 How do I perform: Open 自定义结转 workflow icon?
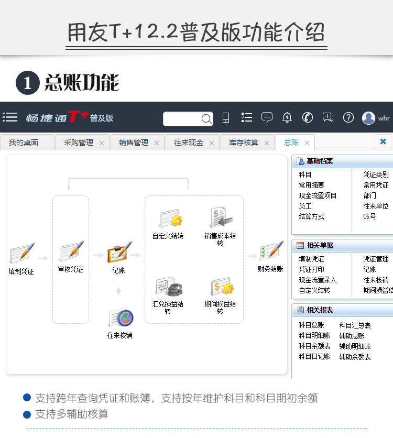[171, 218]
